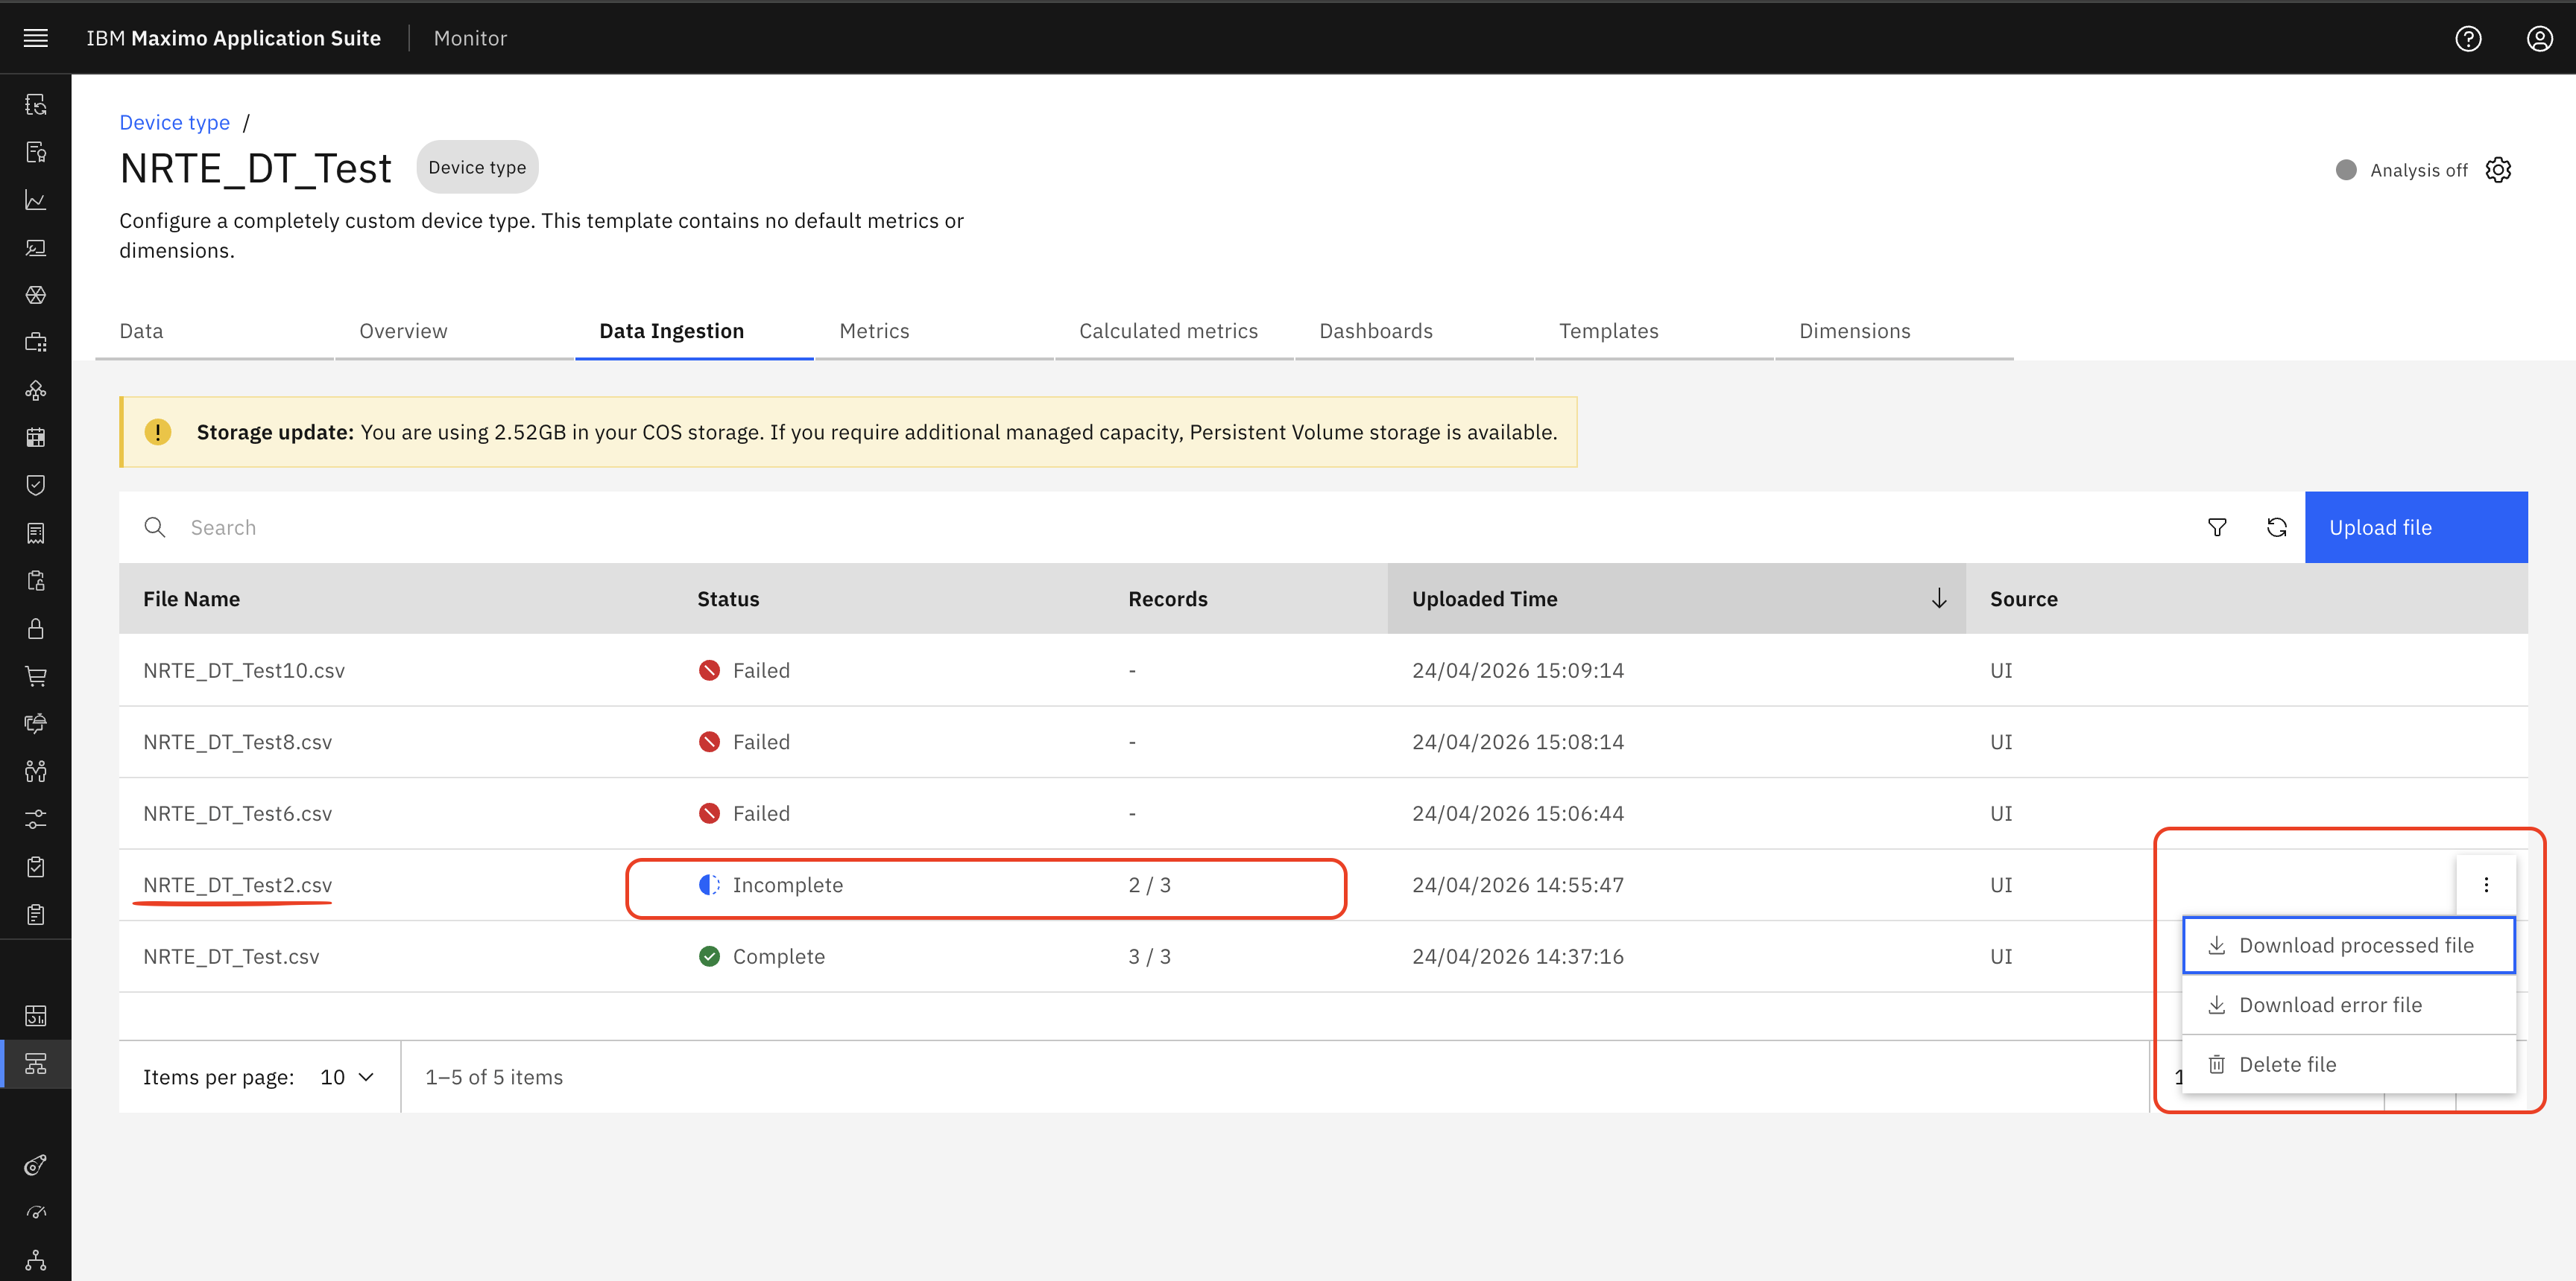The height and width of the screenshot is (1281, 2576).
Task: Click the Complete status of NRTE_DT_Test.csv
Action: 761,956
